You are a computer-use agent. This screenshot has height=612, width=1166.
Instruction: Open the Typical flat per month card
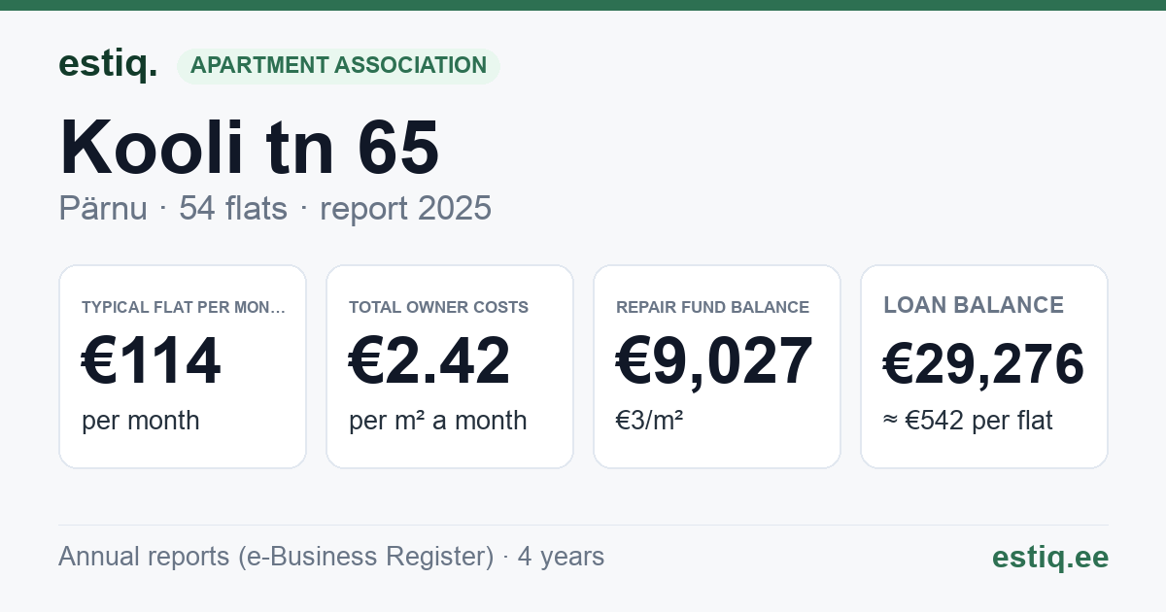pyautogui.click(x=183, y=366)
